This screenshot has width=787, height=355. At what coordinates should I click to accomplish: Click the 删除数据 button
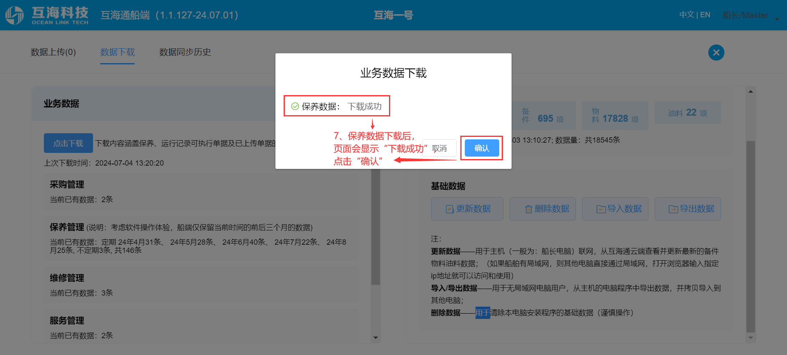[x=542, y=209]
